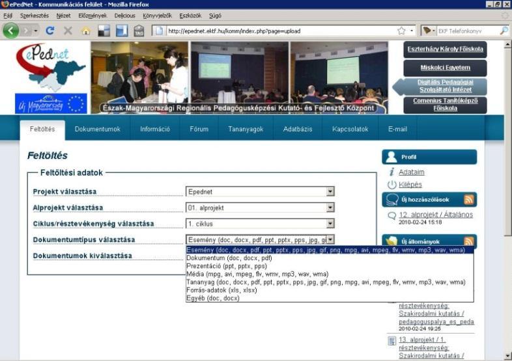Click the search engine icon in search box

coord(427,31)
